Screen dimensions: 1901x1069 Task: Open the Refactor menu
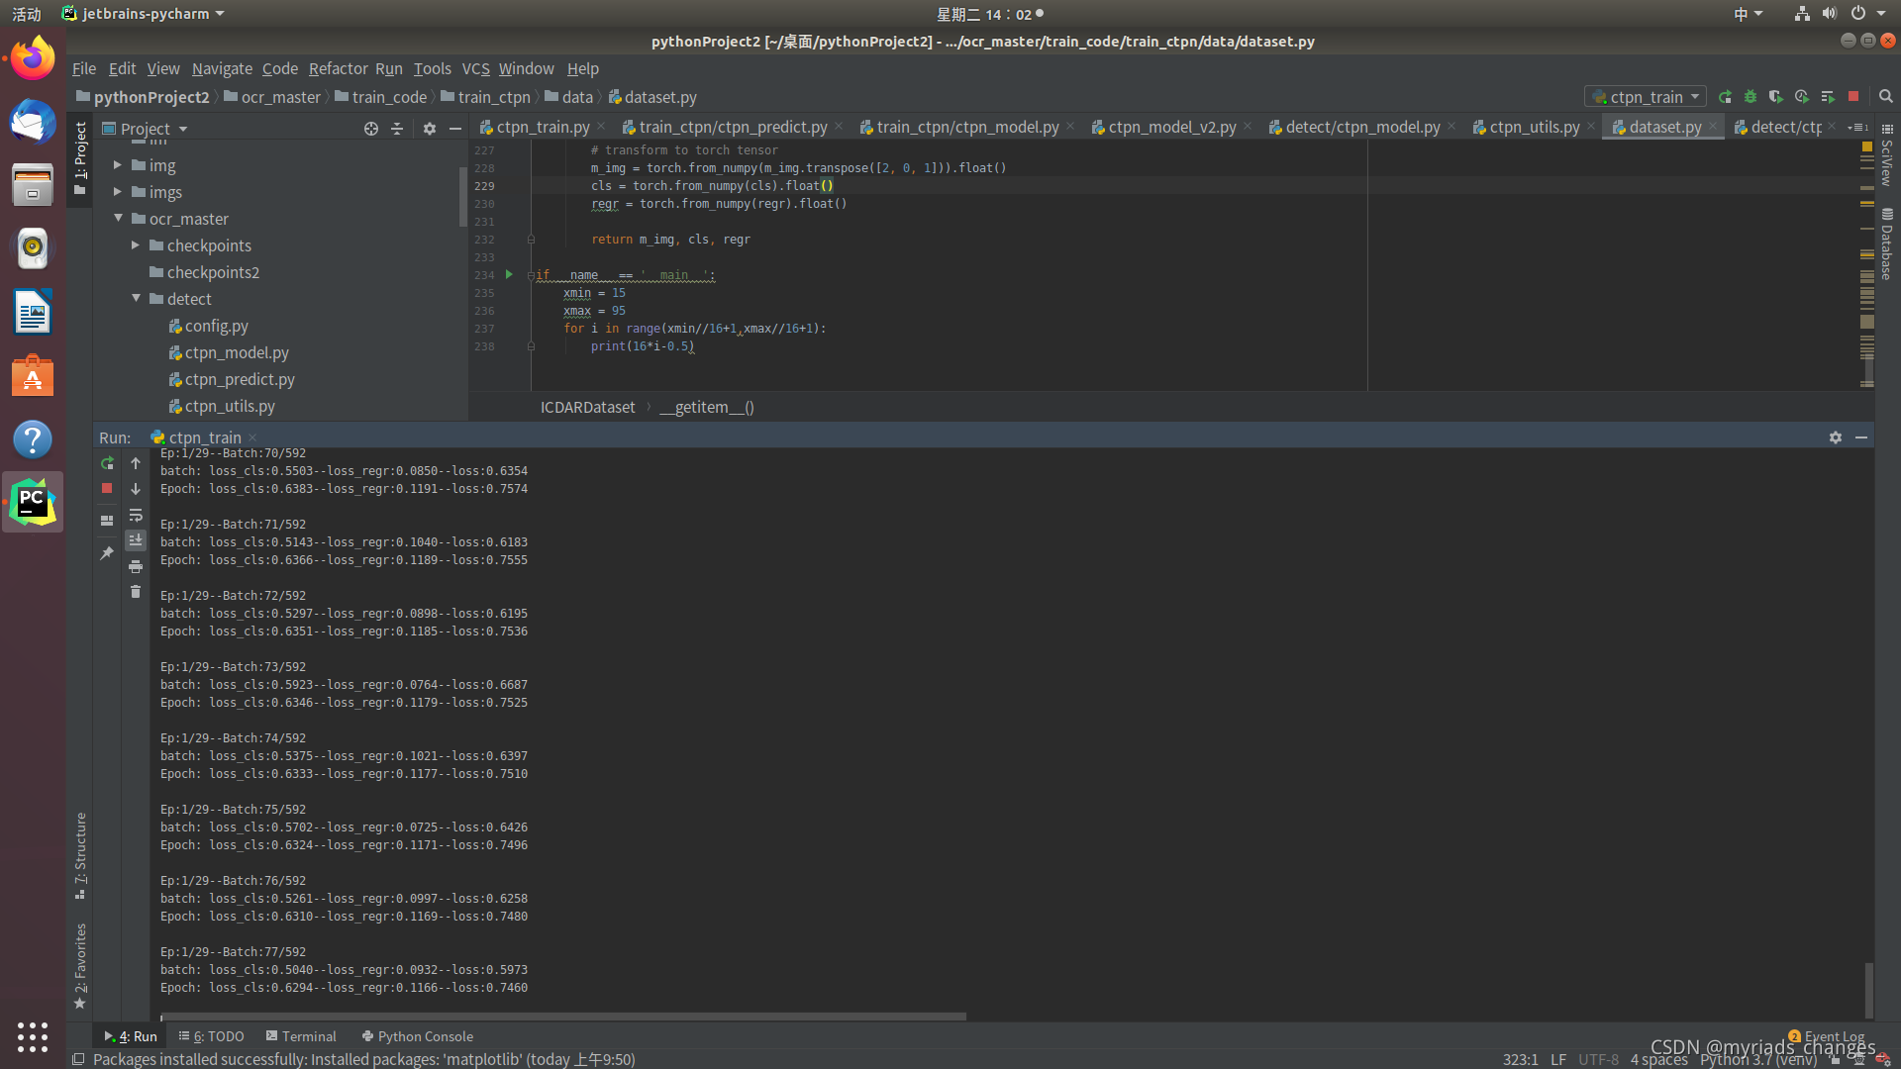point(338,68)
